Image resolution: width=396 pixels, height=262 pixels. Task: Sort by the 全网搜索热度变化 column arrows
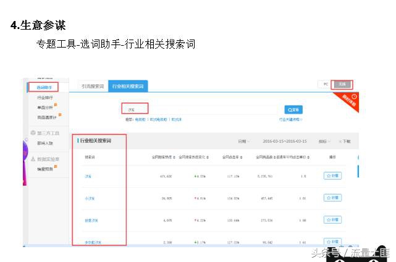pos(208,157)
